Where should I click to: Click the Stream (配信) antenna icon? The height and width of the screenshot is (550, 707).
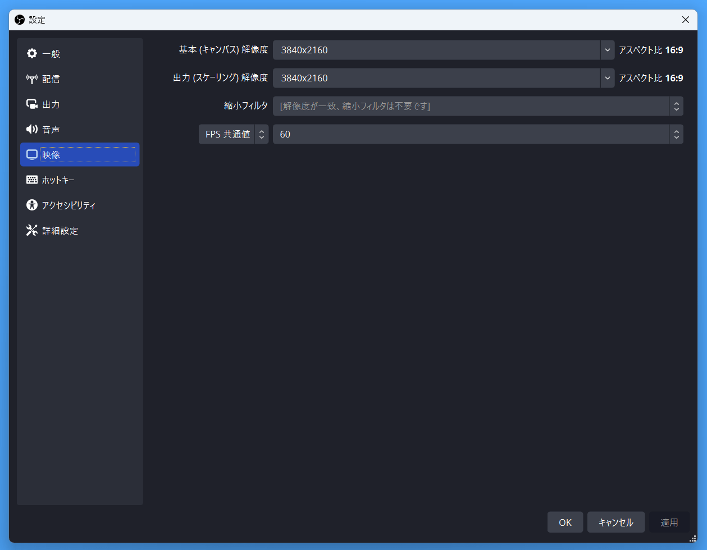coord(32,79)
